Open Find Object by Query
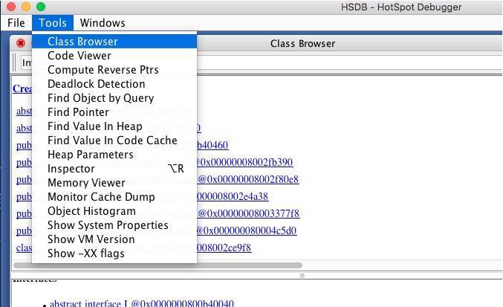The width and height of the screenshot is (503, 307). tap(114, 98)
